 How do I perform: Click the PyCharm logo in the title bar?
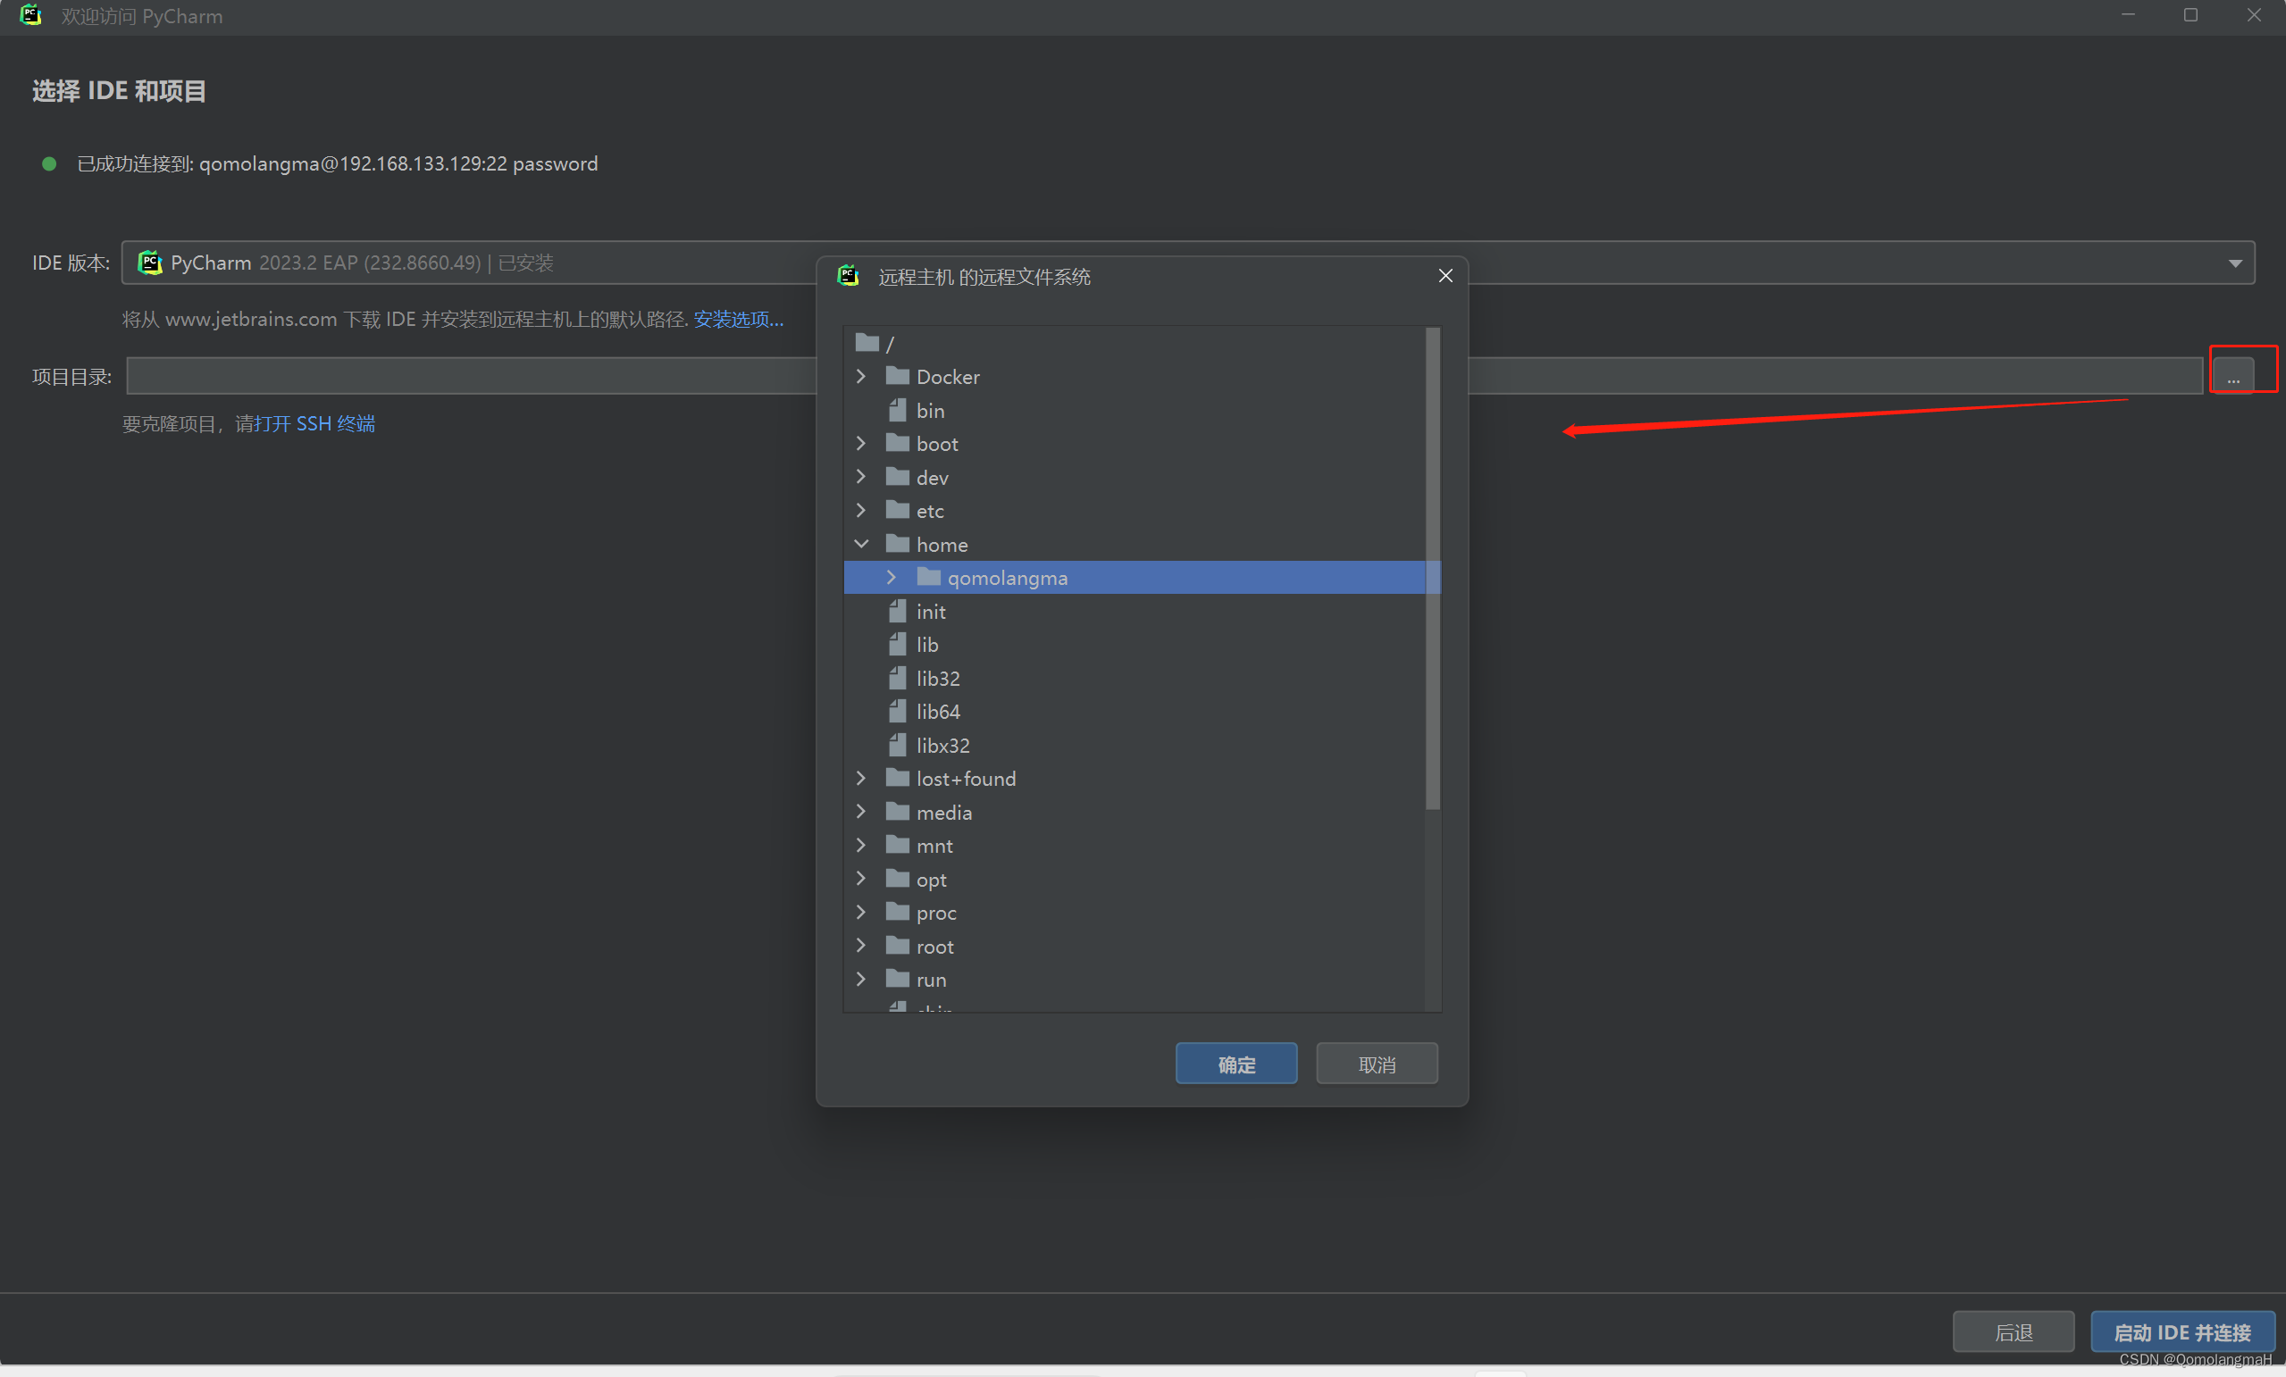pyautogui.click(x=30, y=15)
